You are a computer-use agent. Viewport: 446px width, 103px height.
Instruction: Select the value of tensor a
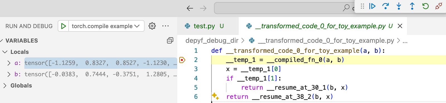click(101, 63)
